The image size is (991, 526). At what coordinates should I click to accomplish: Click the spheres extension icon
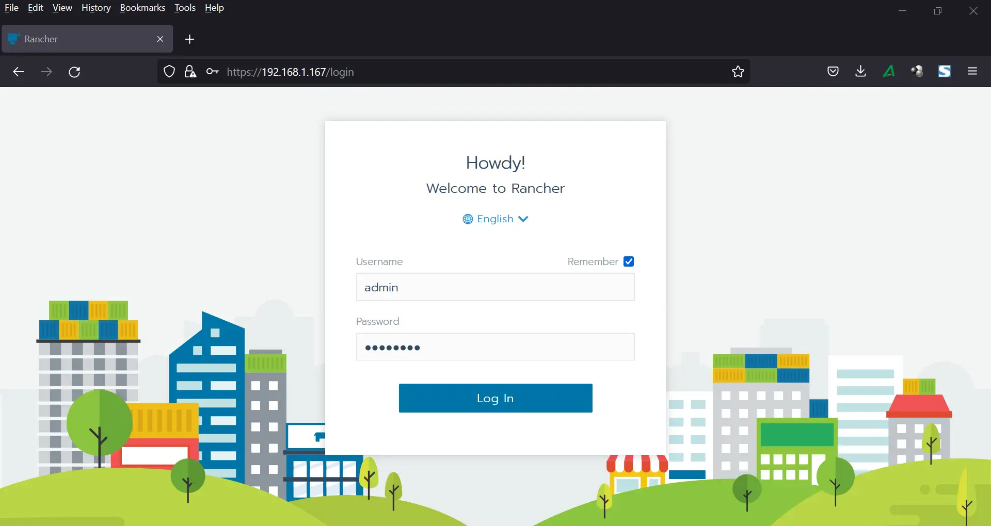[x=917, y=71]
